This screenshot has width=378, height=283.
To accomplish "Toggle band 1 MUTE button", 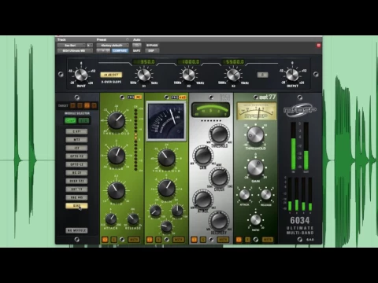I will (x=134, y=240).
